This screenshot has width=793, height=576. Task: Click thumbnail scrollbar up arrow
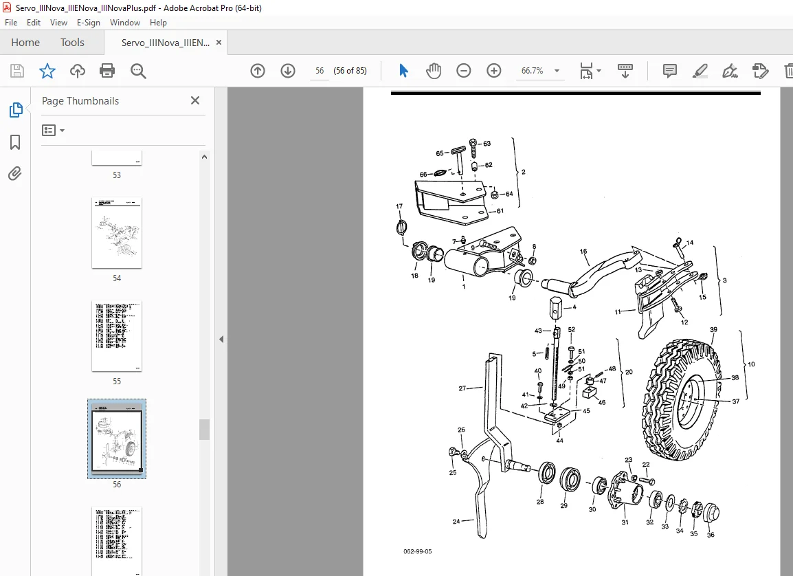click(x=204, y=157)
